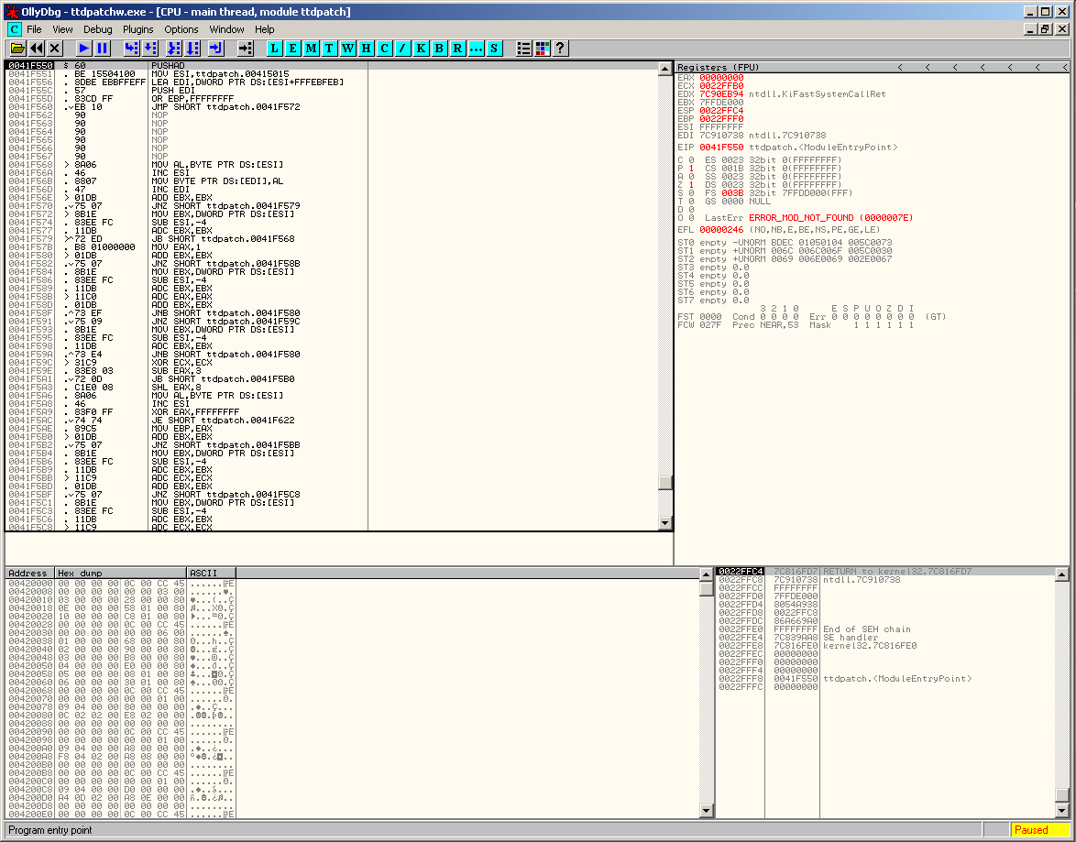The height and width of the screenshot is (842, 1076).
Task: Show Log window with L button
Action: 274,48
